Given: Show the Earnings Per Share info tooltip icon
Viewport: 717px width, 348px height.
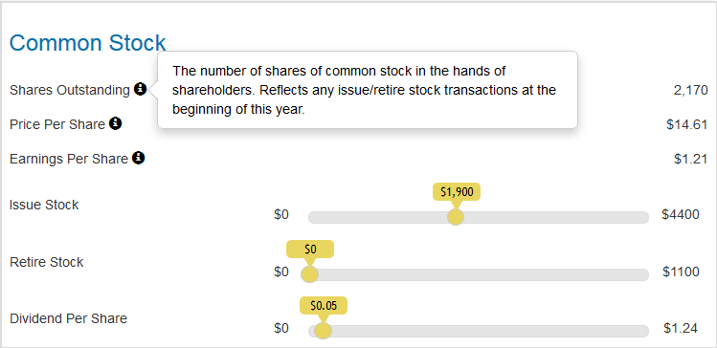Looking at the screenshot, I should (x=138, y=158).
